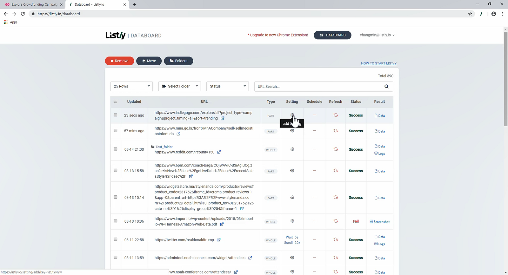Expand the changmin@listly.io account menu

377,35
